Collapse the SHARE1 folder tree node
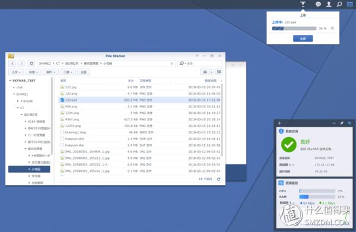Viewport: 356px width, 232px height. tap(14, 94)
